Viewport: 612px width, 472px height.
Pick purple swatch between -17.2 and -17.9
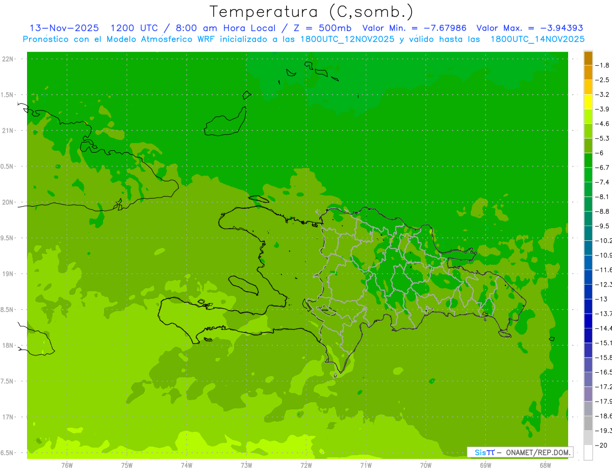click(x=588, y=394)
